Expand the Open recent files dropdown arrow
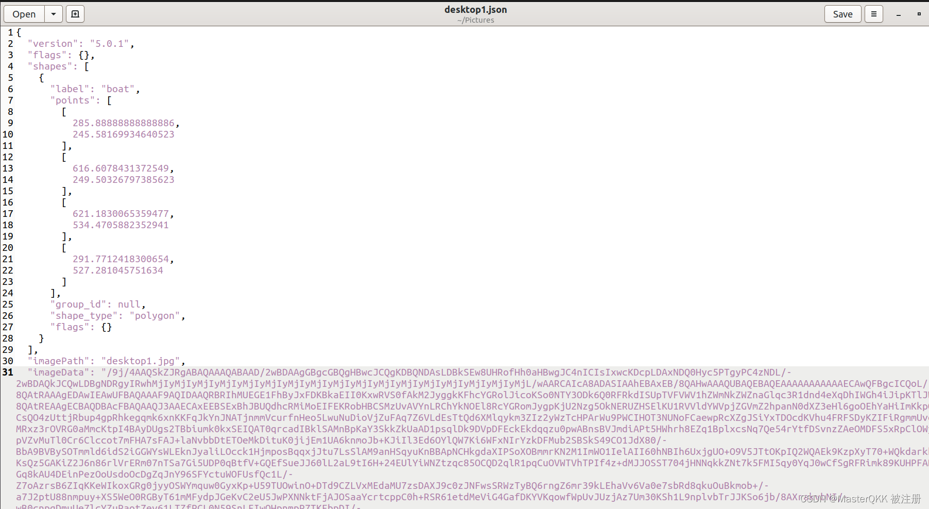Image resolution: width=929 pixels, height=509 pixels. 54,14
